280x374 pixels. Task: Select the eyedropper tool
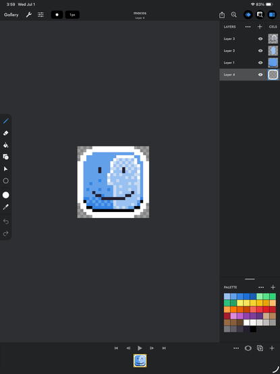click(5, 207)
